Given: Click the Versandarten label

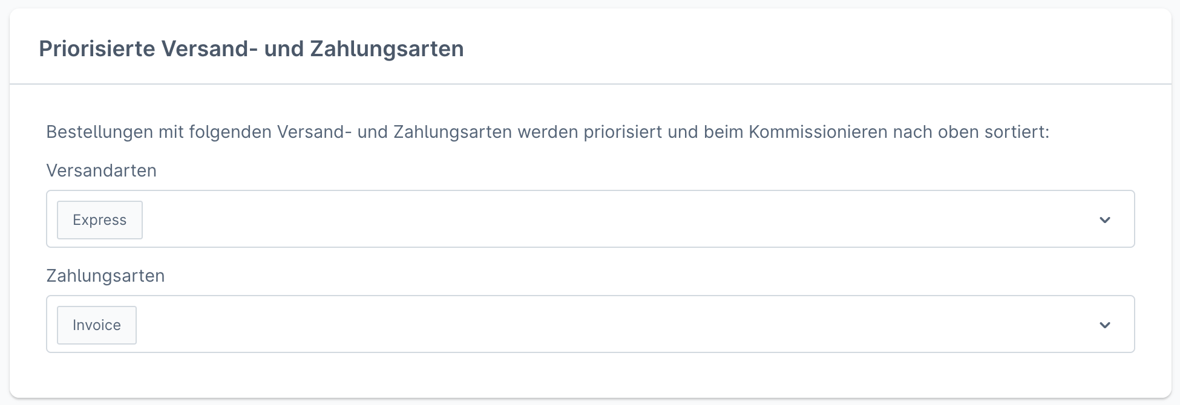Looking at the screenshot, I should 101,170.
